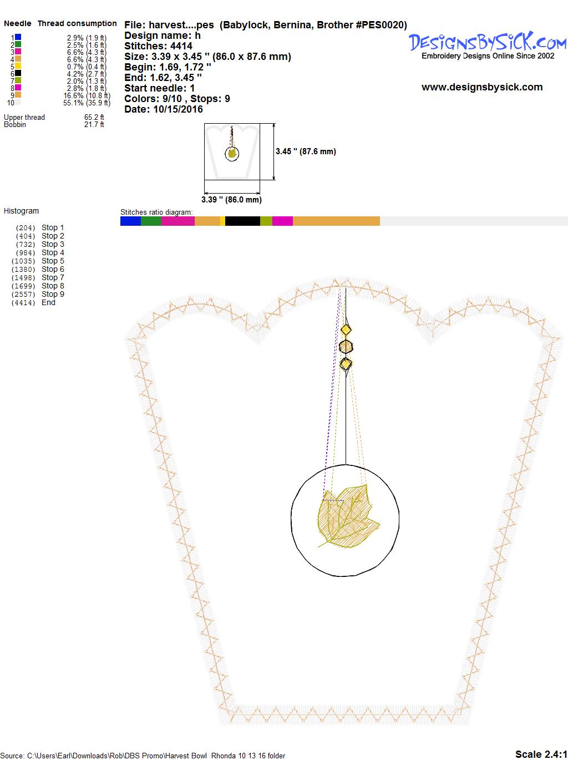The image size is (568, 760).
Task: Select the green needle 2 color swatch
Action: tap(18, 44)
